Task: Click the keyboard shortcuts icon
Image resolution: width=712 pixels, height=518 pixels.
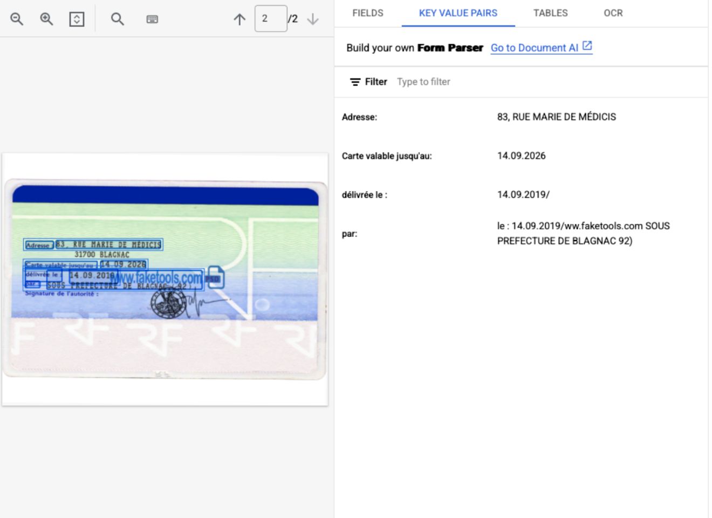Action: pyautogui.click(x=152, y=19)
